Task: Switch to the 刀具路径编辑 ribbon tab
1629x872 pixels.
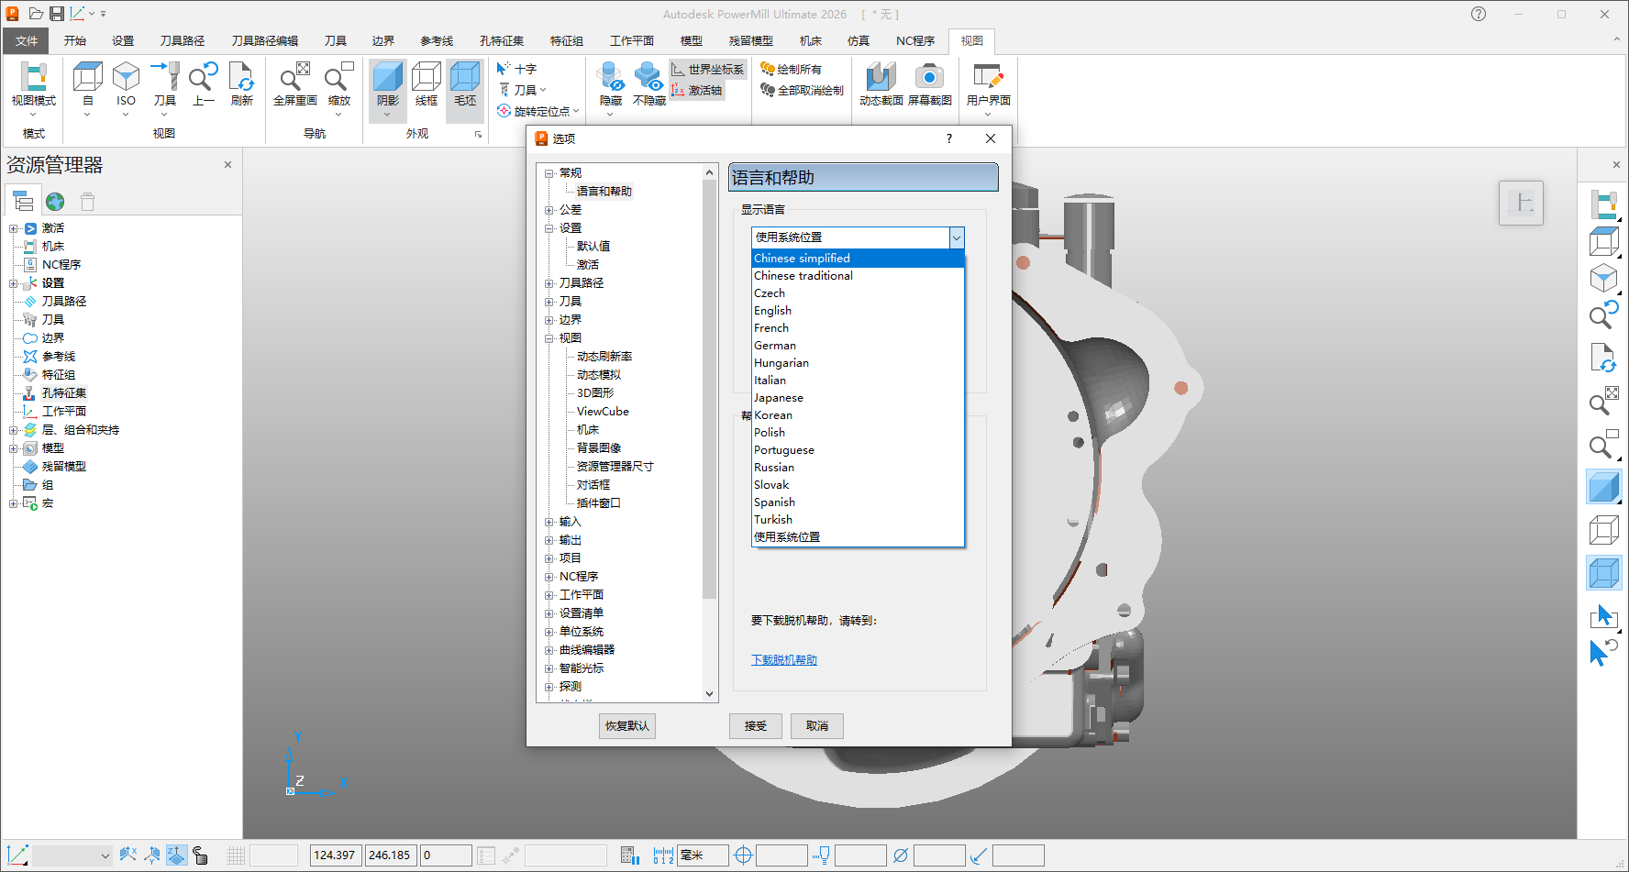Action: pos(264,40)
